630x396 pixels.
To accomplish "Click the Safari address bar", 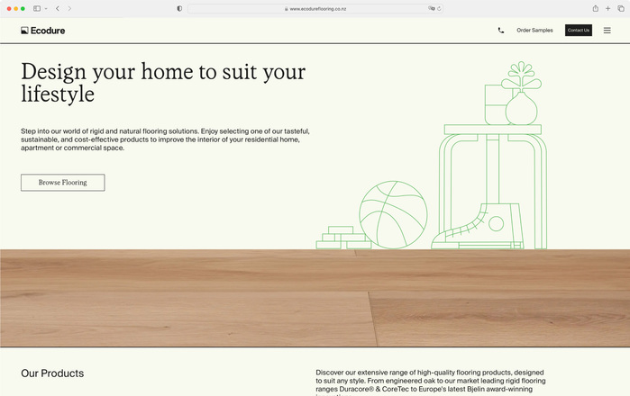I will click(x=315, y=8).
